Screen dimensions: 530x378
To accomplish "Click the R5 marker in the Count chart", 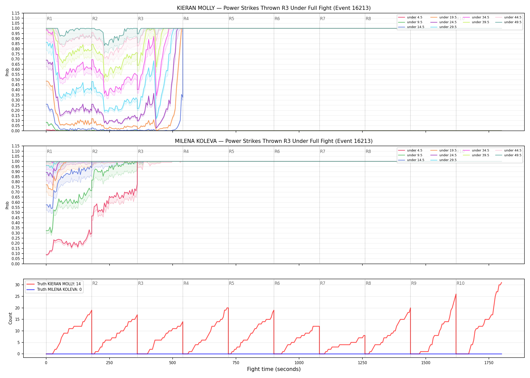I will point(231,283).
